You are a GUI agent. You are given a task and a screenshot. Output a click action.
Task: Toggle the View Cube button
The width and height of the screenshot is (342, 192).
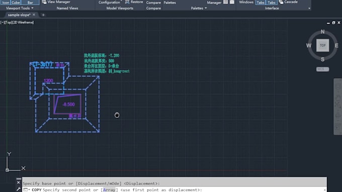16,3
